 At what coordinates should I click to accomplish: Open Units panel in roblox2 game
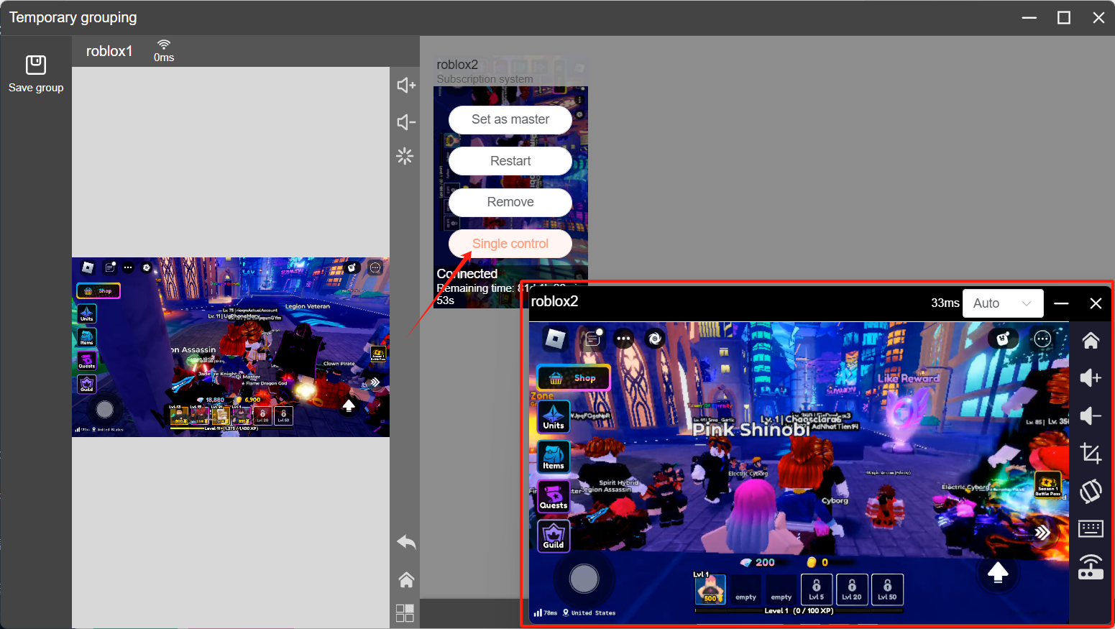554,417
